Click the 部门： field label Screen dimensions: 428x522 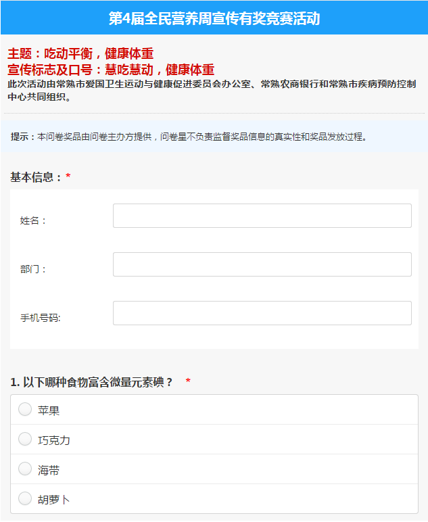tap(33, 269)
